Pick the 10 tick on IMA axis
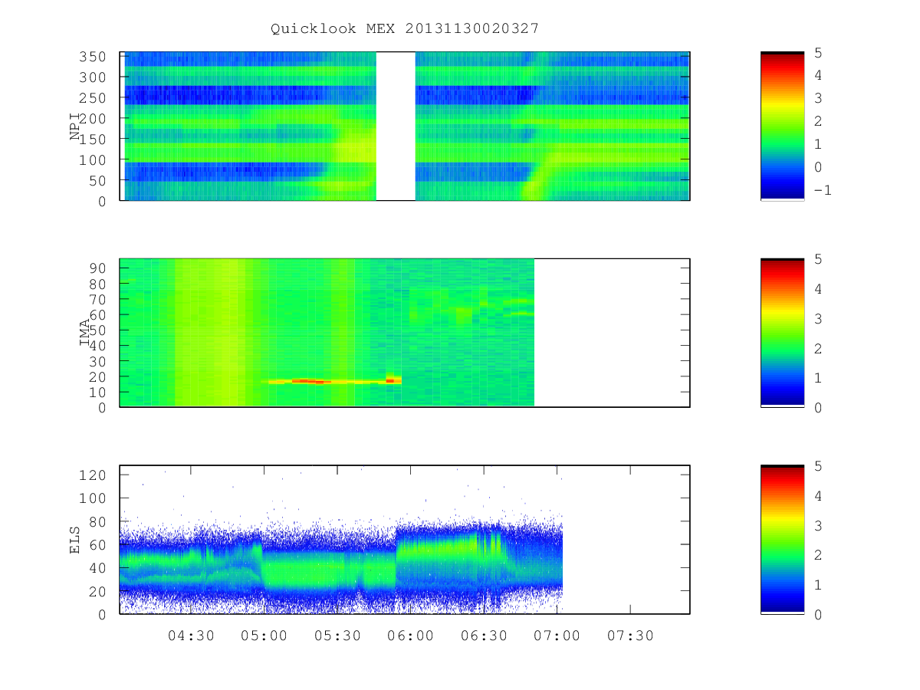This screenshot has height=690, width=920. coord(97,392)
